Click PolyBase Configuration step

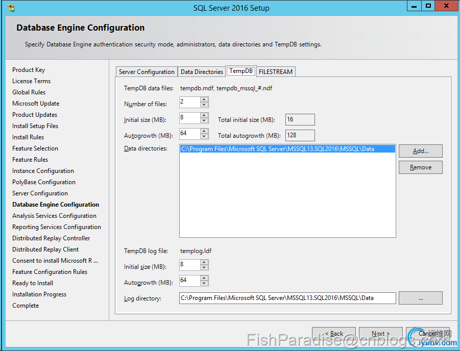(44, 182)
